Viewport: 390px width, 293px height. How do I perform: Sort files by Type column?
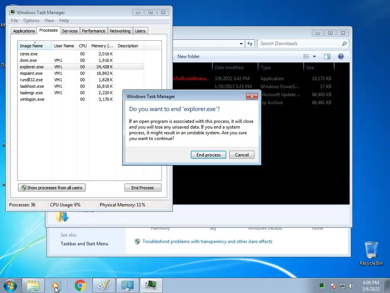coord(281,68)
